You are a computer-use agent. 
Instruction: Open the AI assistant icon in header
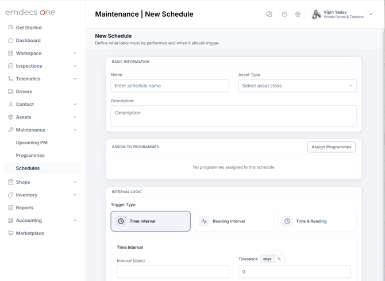(x=269, y=14)
